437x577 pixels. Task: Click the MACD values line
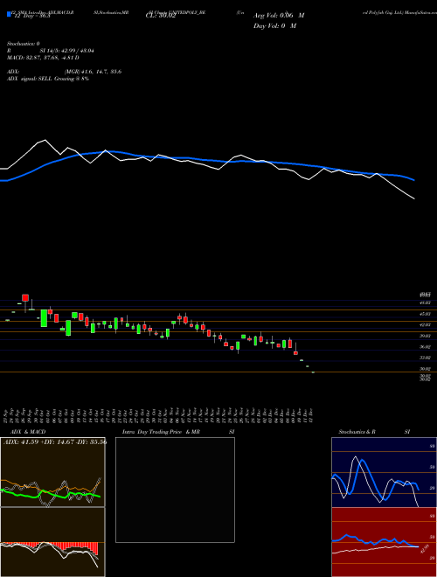[43, 58]
